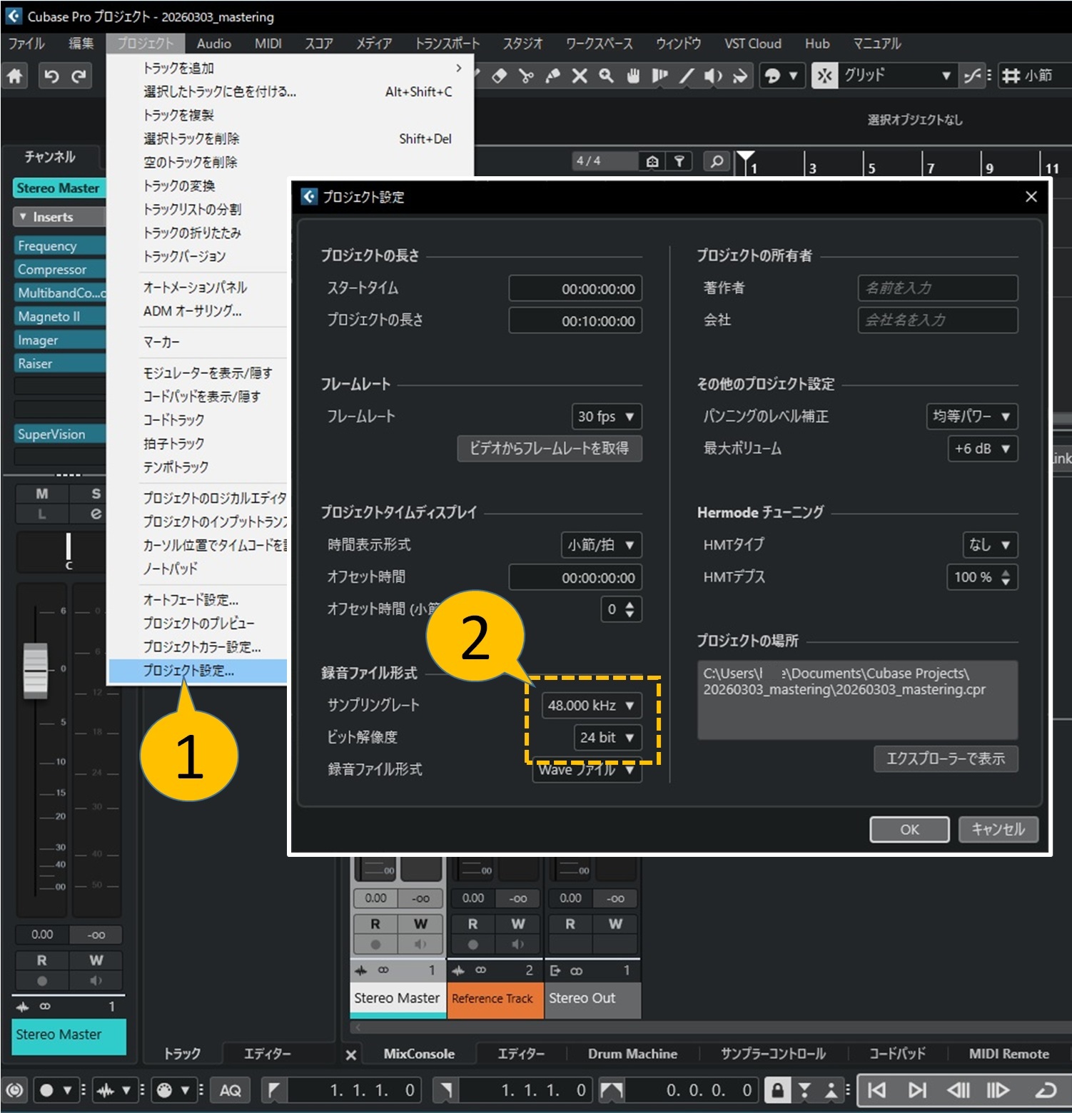Open the 30 fps frame rate dropdown
The height and width of the screenshot is (1113, 1072).
(x=606, y=417)
